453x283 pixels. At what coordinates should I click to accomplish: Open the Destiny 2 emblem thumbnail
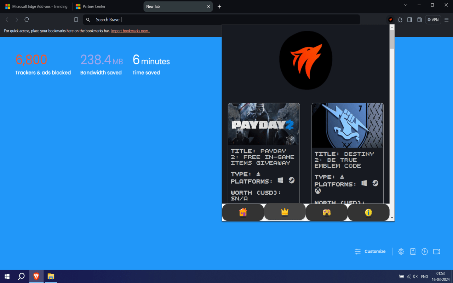[x=348, y=126]
